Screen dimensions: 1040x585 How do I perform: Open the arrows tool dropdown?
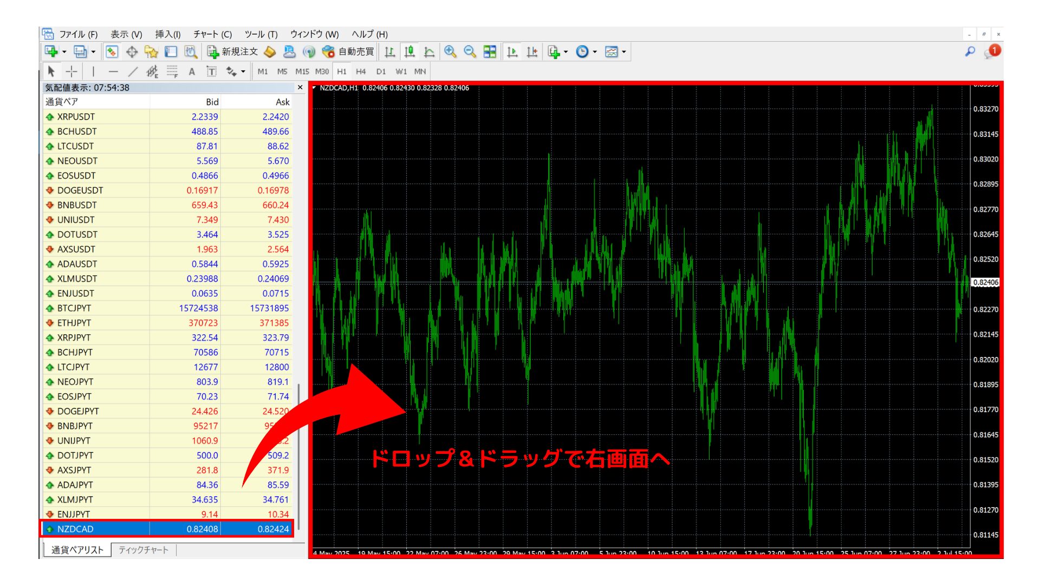pyautogui.click(x=242, y=71)
